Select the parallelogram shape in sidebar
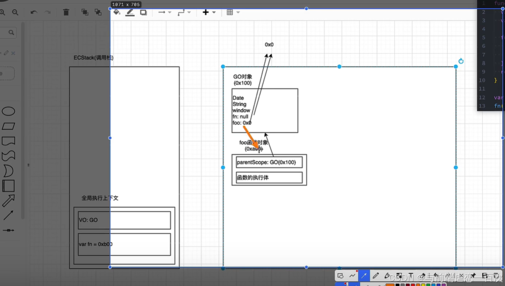505x286 pixels. click(x=8, y=126)
